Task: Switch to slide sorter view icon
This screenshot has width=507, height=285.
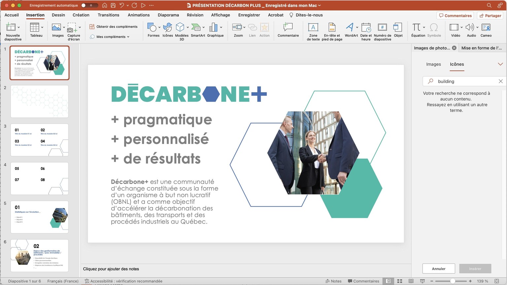Action: click(x=400, y=281)
